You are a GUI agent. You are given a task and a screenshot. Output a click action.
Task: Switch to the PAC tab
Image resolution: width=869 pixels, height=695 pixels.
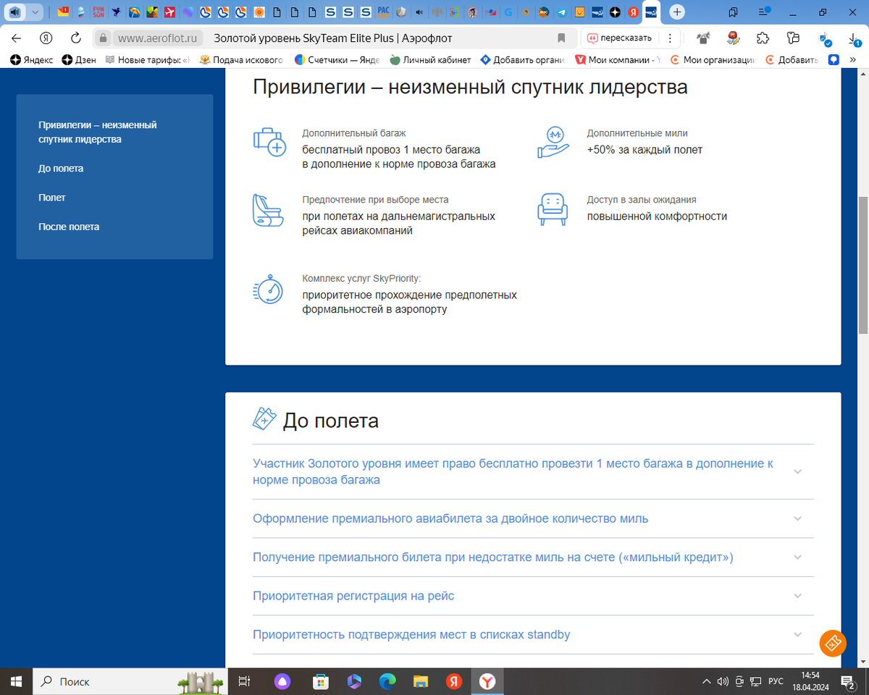pos(384,12)
